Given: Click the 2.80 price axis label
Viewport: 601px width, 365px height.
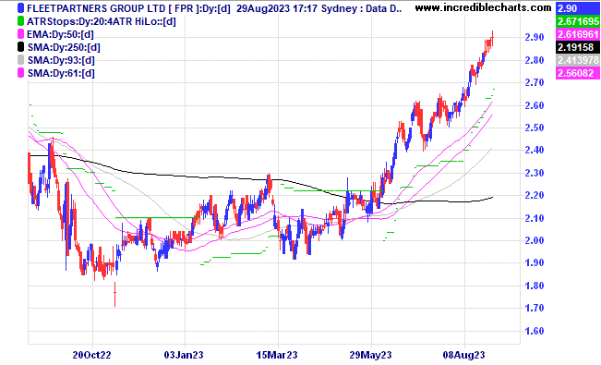Looking at the screenshot, I should coord(535,60).
